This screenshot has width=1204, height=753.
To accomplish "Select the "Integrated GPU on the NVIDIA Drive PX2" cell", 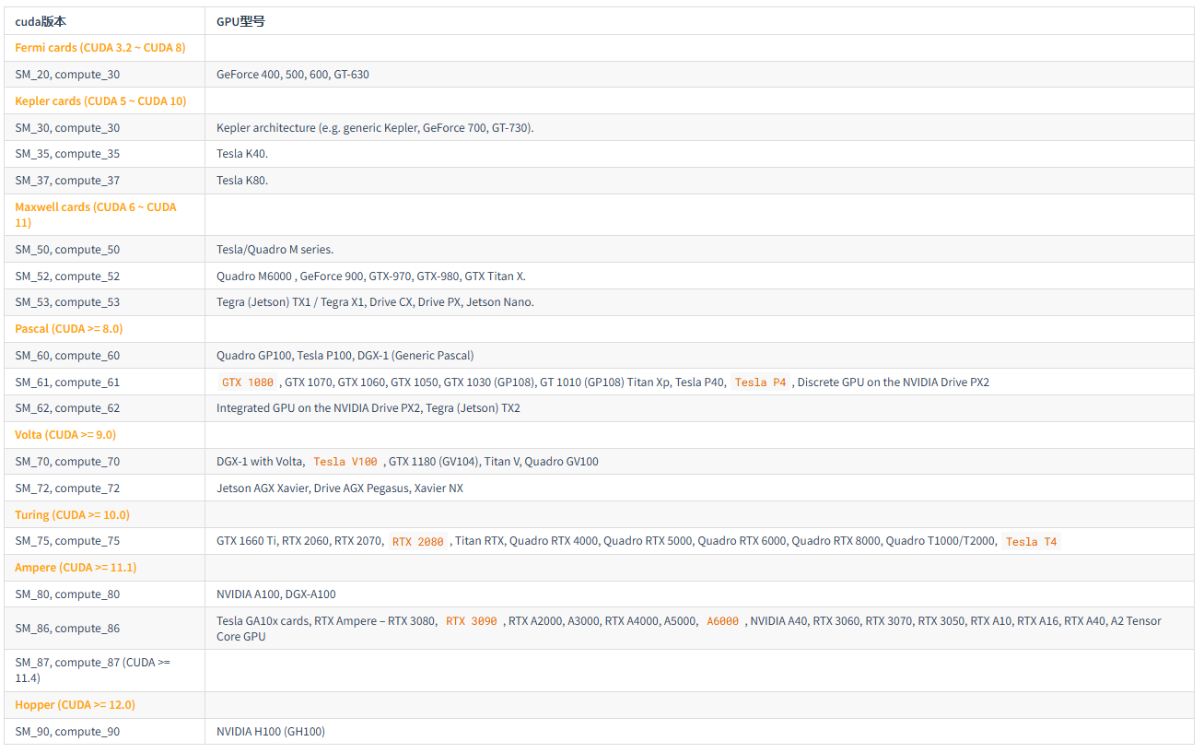I will click(699, 408).
